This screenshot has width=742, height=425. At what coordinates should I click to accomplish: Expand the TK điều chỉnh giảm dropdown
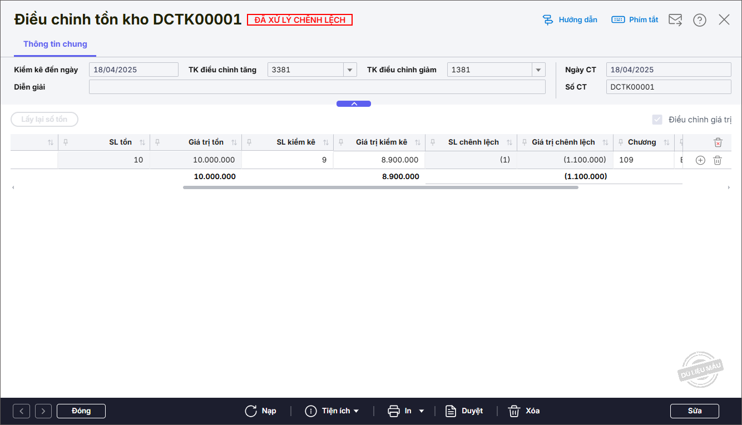click(x=538, y=70)
